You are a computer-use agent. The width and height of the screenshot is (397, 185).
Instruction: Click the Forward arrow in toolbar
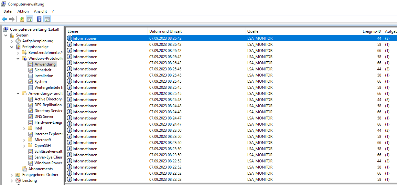[12, 19]
